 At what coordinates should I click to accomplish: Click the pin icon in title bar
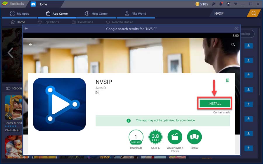214,4
